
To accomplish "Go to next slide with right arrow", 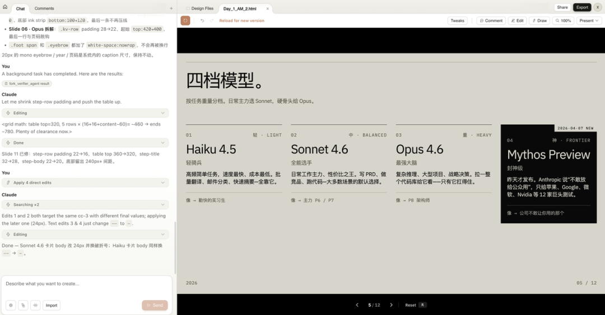I will coord(391,305).
